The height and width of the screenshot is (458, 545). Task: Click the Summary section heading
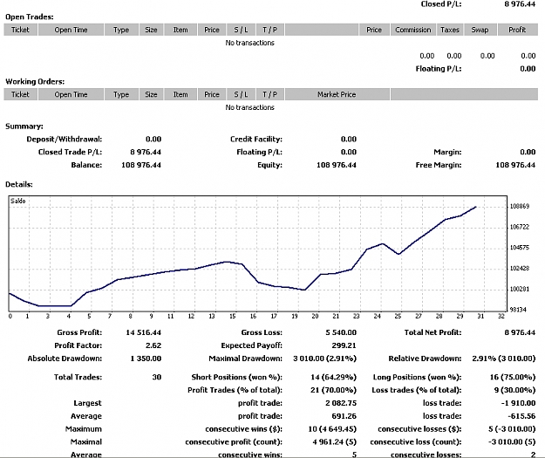pos(24,126)
